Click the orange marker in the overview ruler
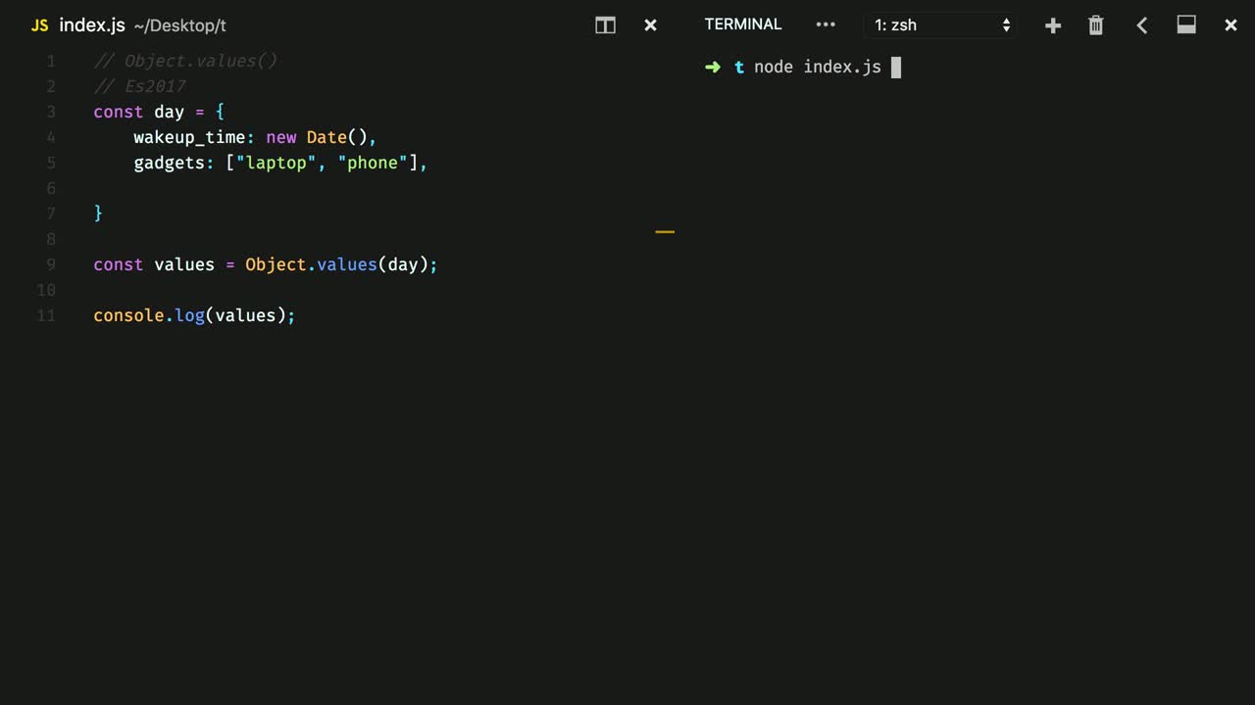Screen dimensions: 1255x705 coord(665,232)
